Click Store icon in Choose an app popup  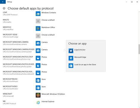click(71, 66)
